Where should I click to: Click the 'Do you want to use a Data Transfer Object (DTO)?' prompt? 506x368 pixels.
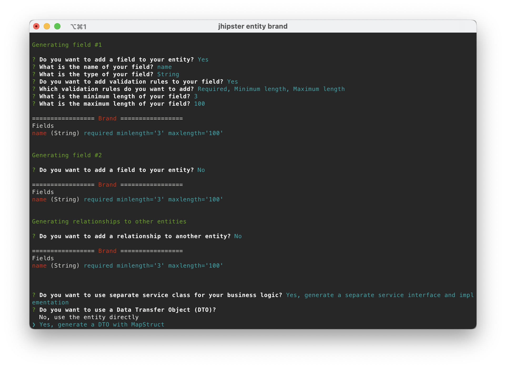click(x=128, y=310)
